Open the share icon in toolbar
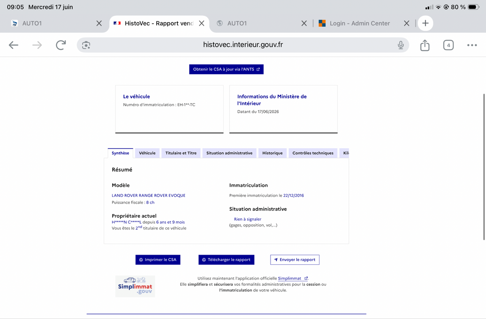 tap(424, 45)
